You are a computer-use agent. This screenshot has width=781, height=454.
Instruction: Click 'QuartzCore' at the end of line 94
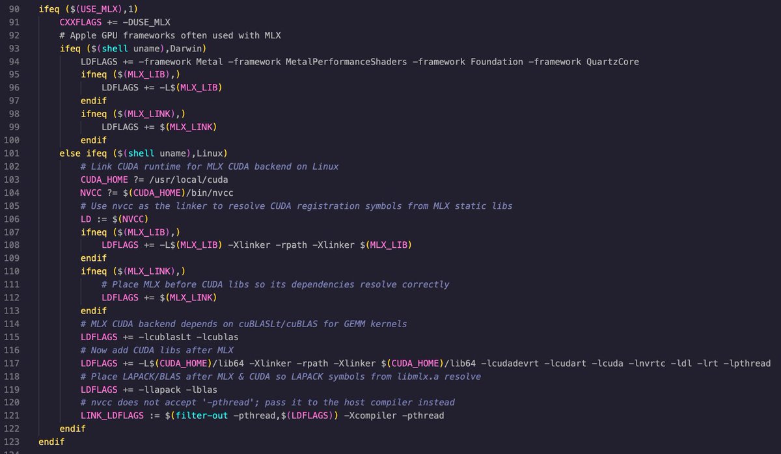point(612,62)
